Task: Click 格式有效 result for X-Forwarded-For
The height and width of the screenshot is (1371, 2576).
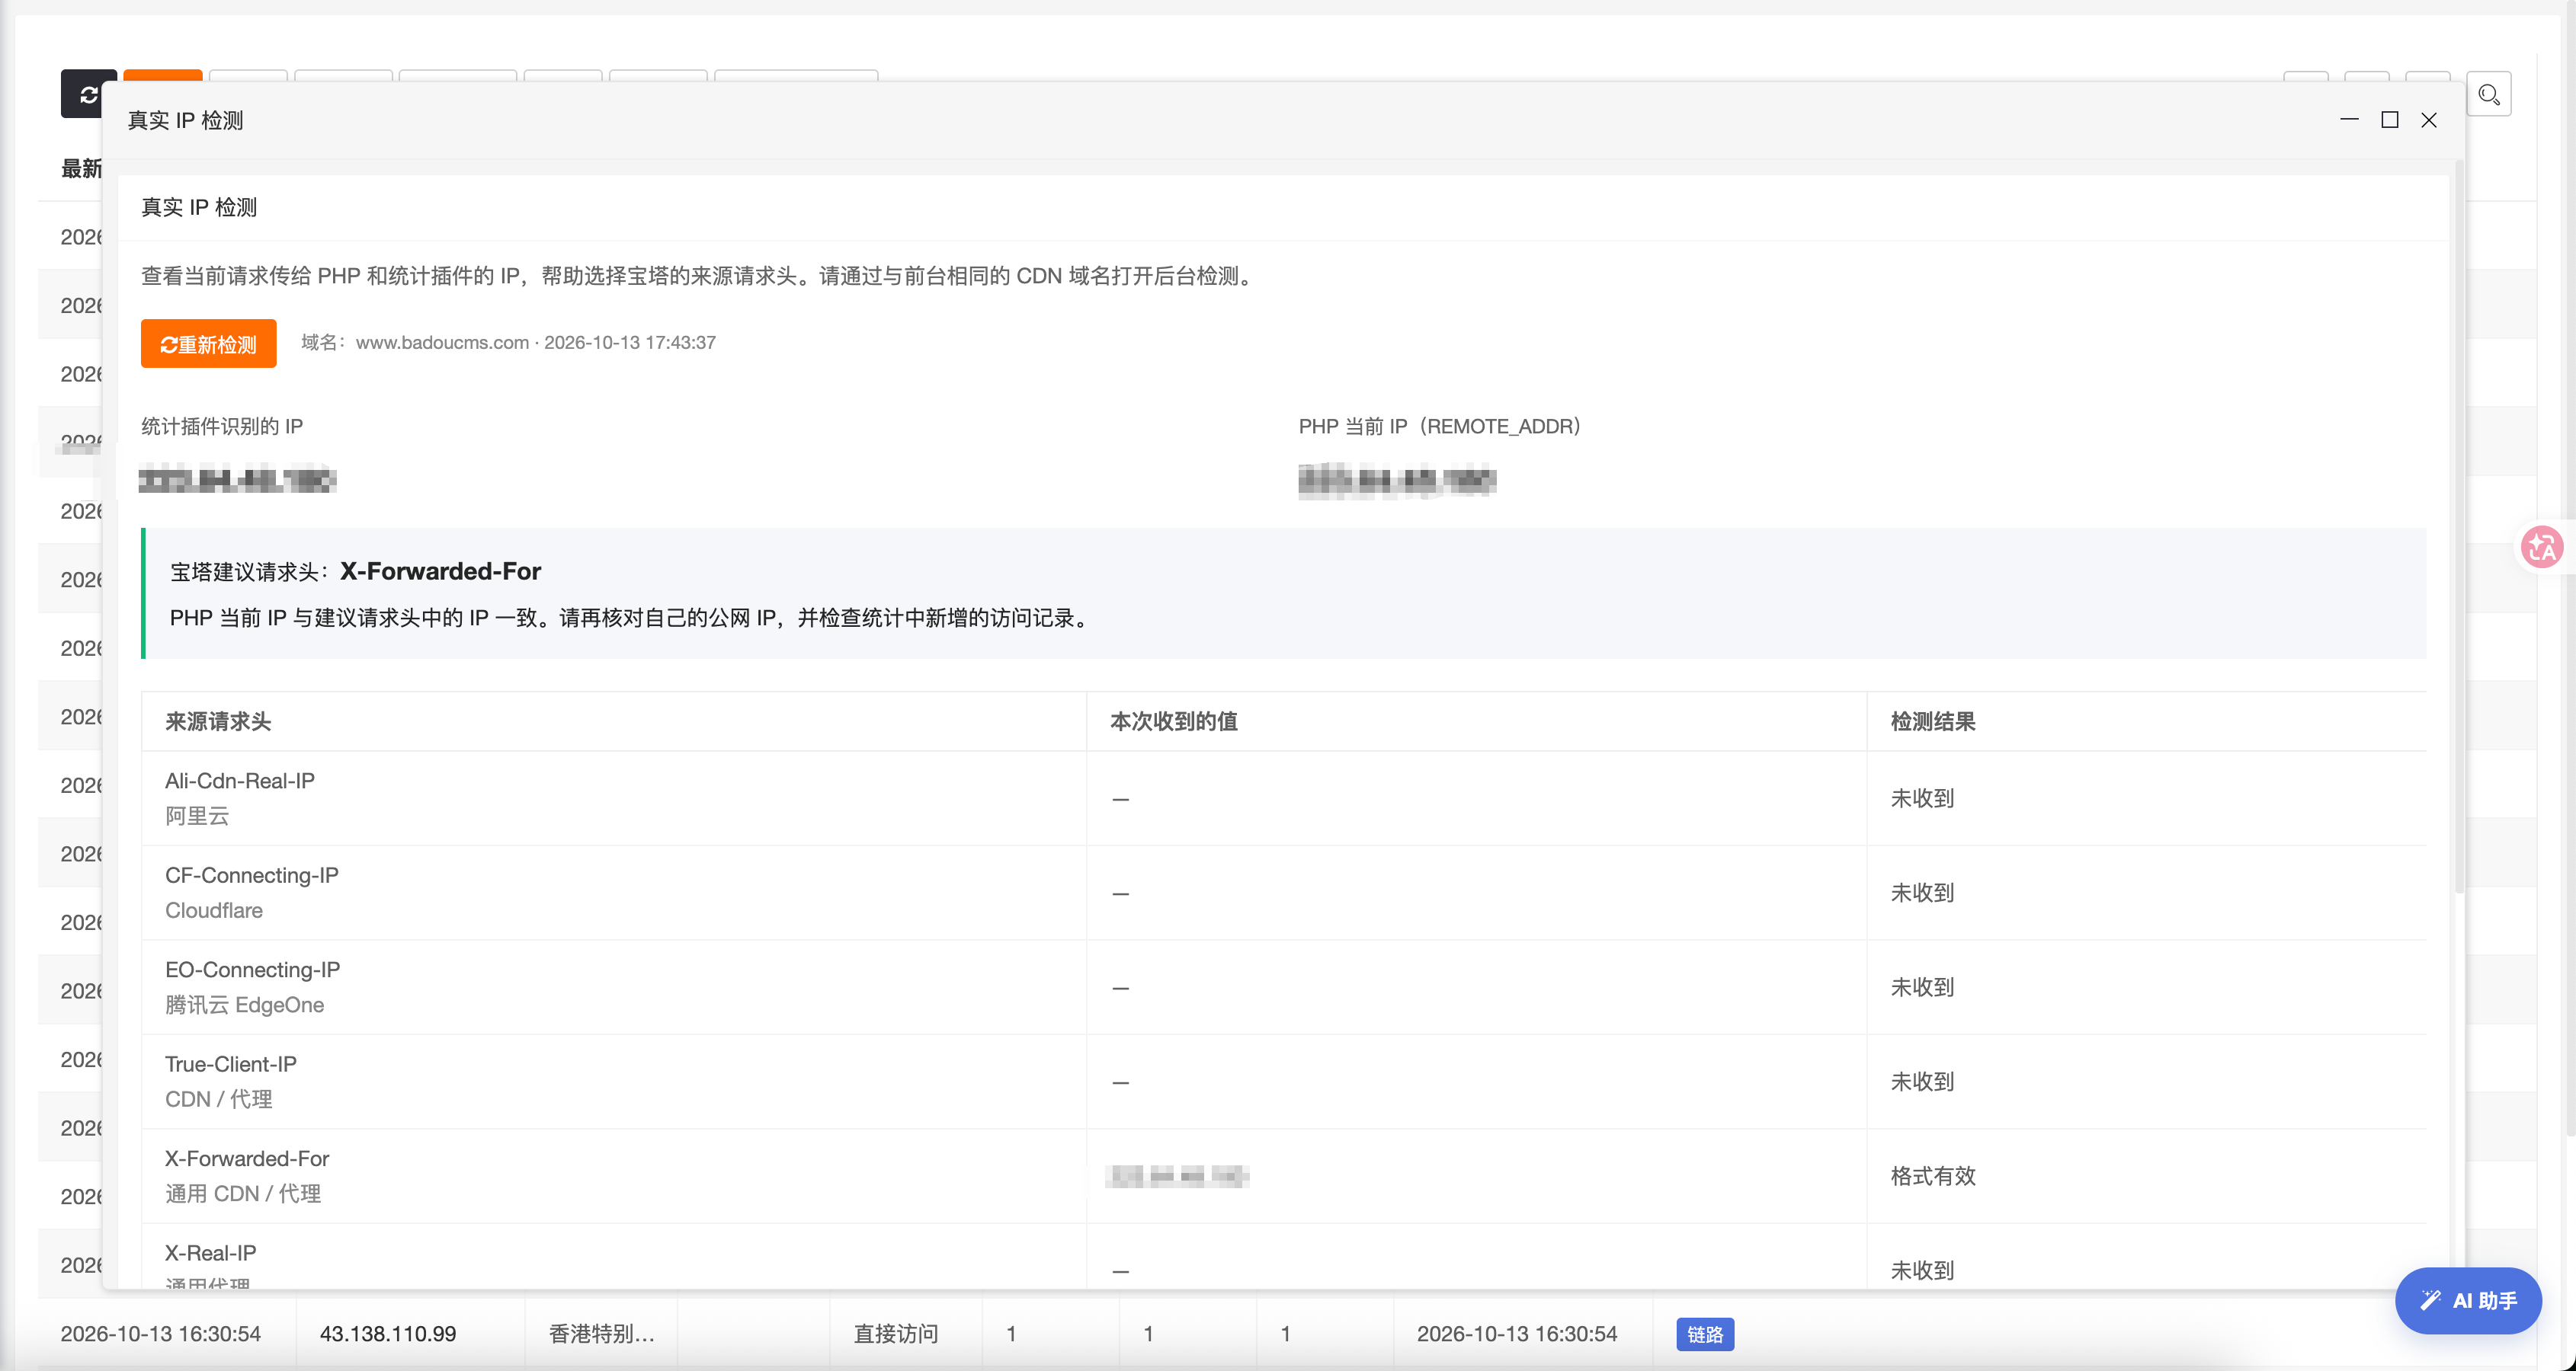Action: point(1933,1176)
